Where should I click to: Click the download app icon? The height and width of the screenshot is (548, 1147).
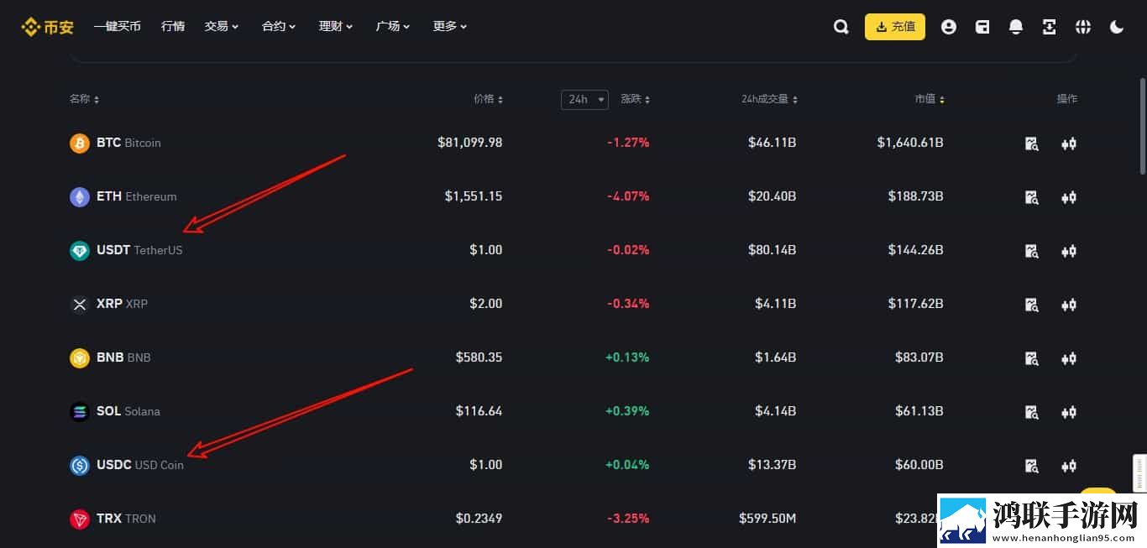coord(1050,27)
